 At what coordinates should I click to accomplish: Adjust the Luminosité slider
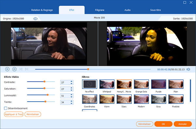41,95
